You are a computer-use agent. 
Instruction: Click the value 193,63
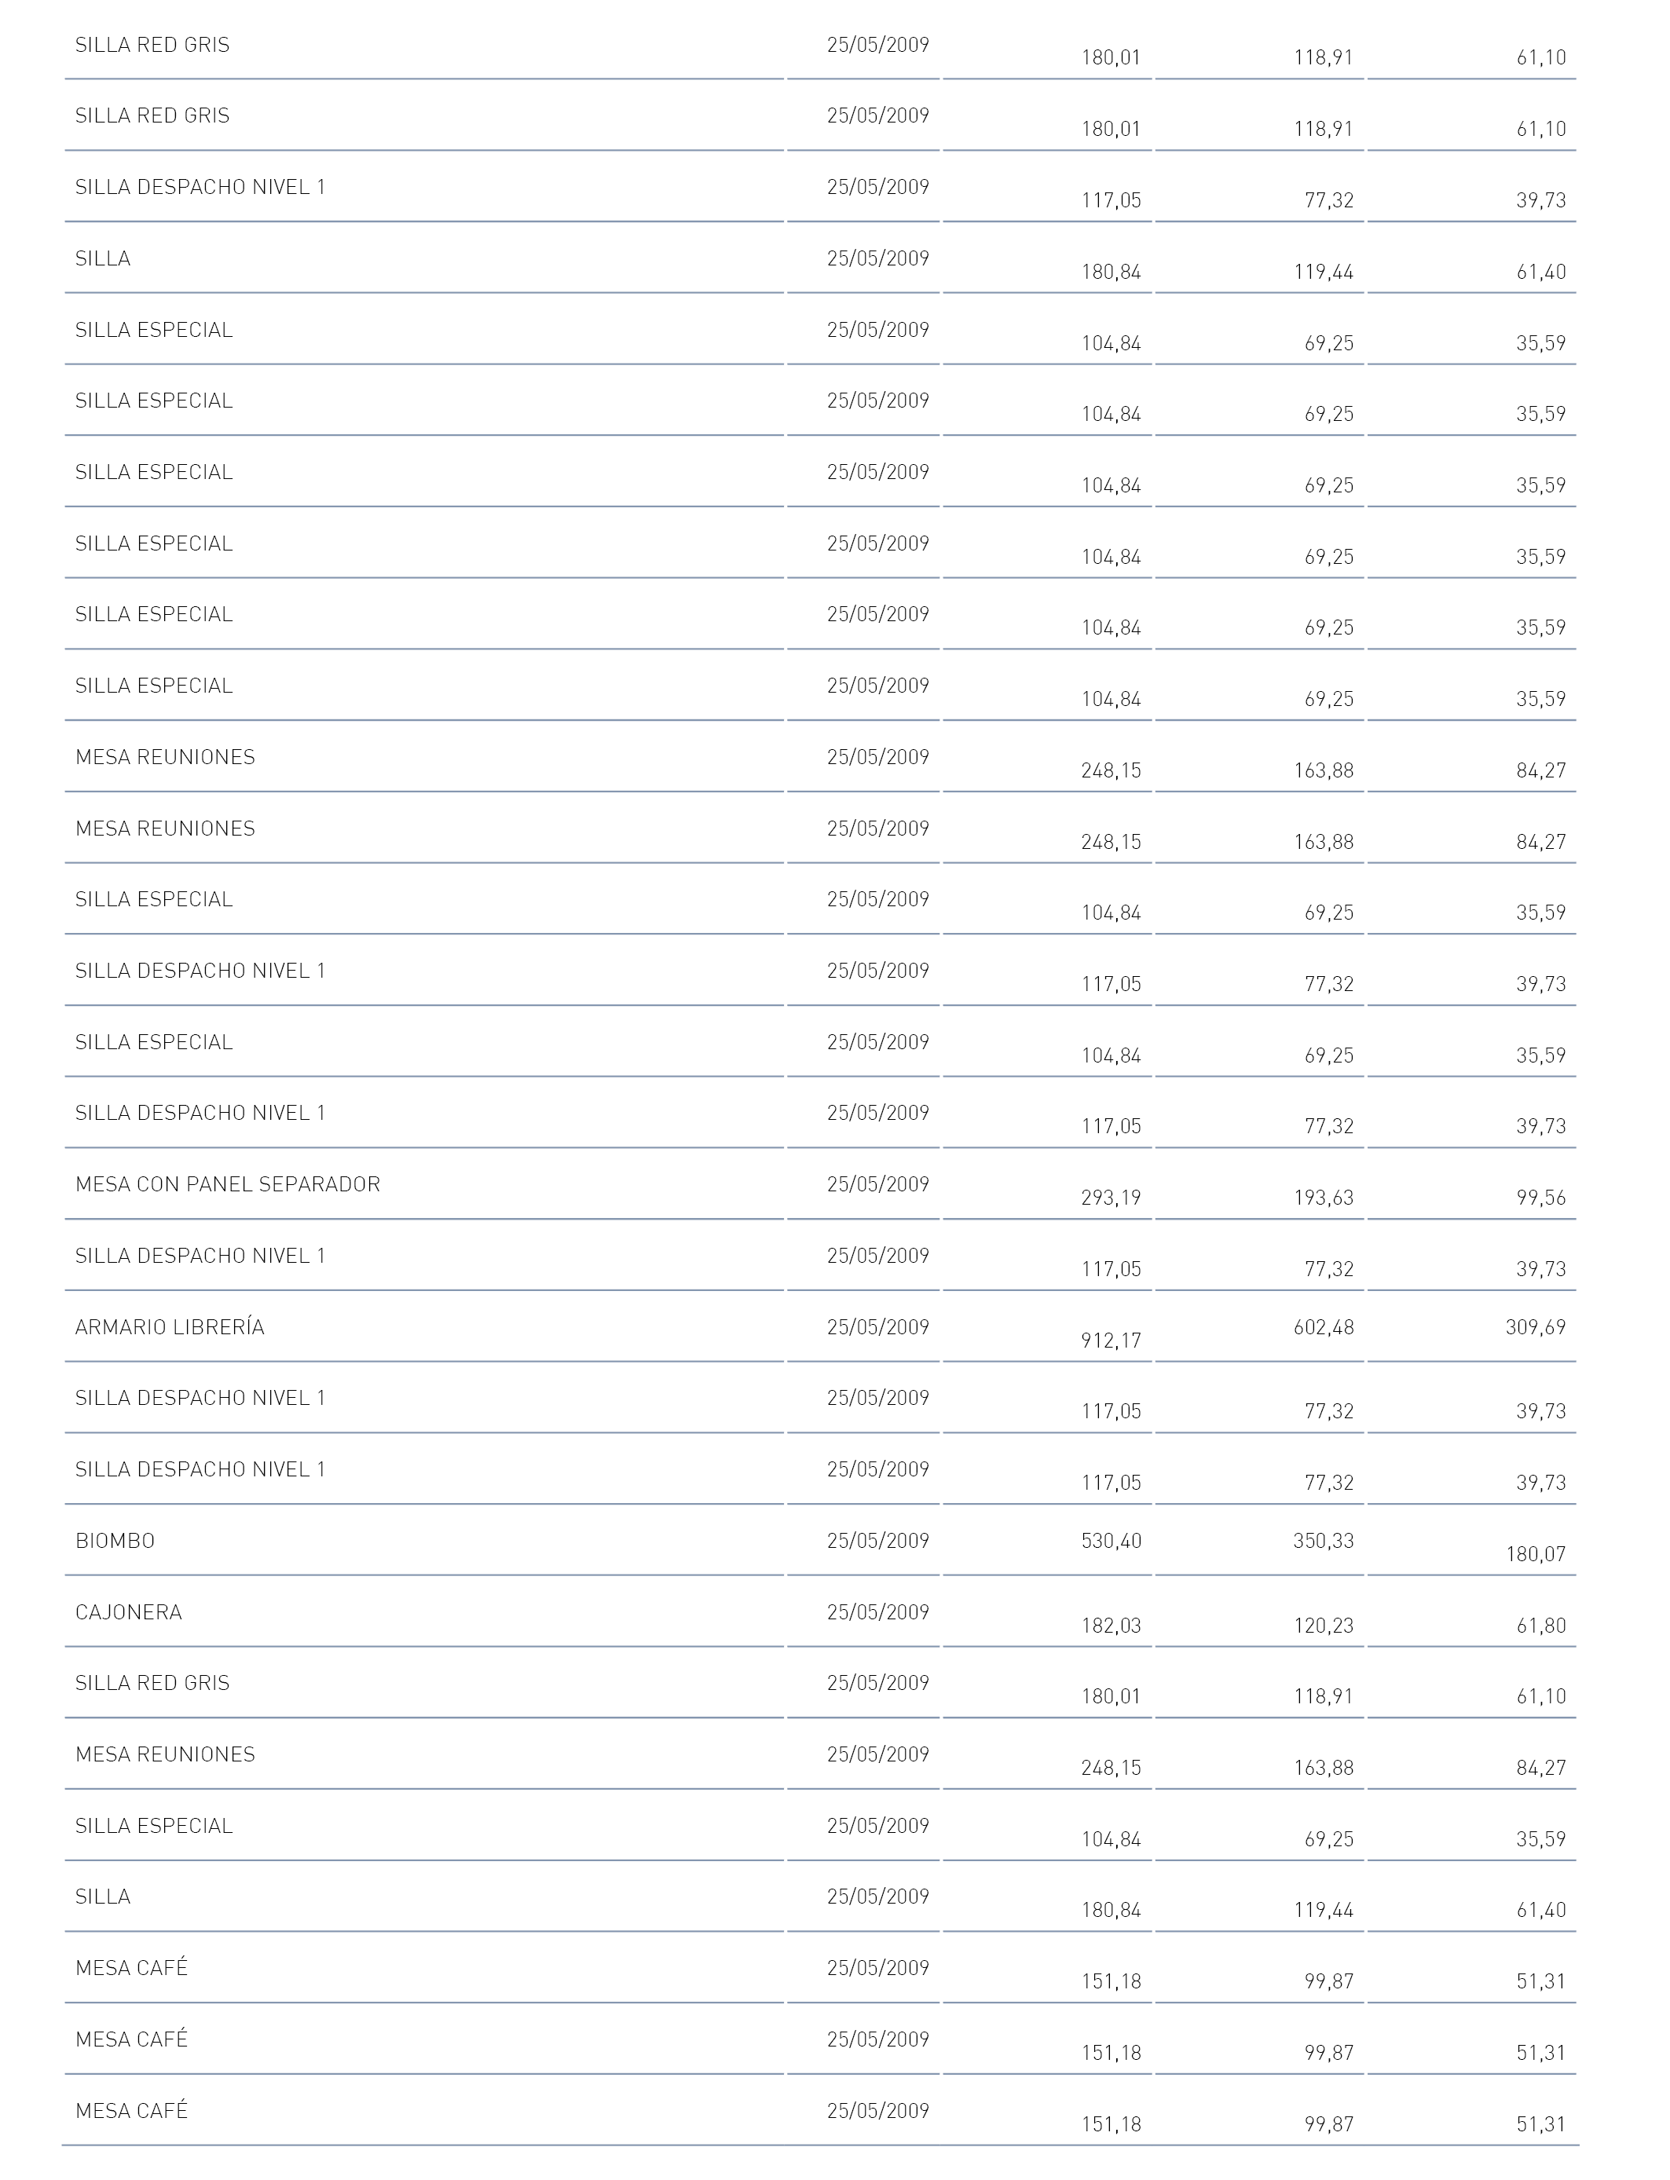tap(1323, 1198)
